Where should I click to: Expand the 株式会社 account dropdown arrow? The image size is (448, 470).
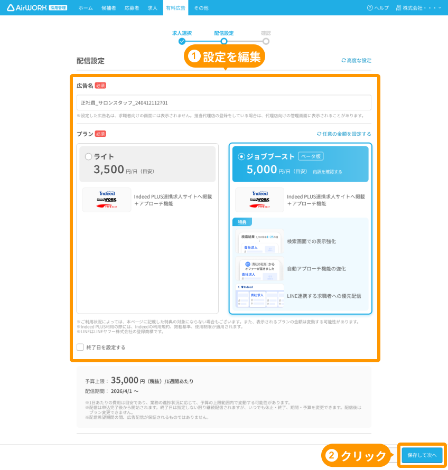tap(440, 8)
